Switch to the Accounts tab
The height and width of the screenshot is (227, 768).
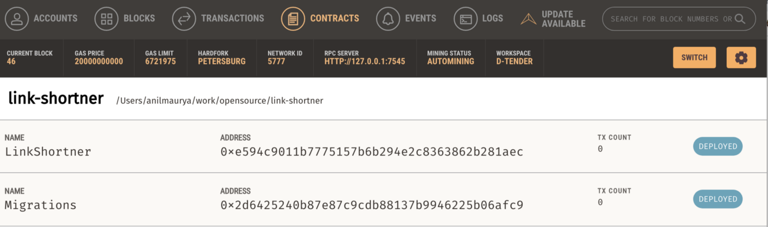55,19
